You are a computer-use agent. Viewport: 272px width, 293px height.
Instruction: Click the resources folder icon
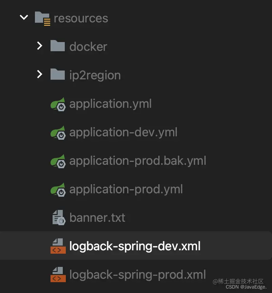tap(42, 18)
